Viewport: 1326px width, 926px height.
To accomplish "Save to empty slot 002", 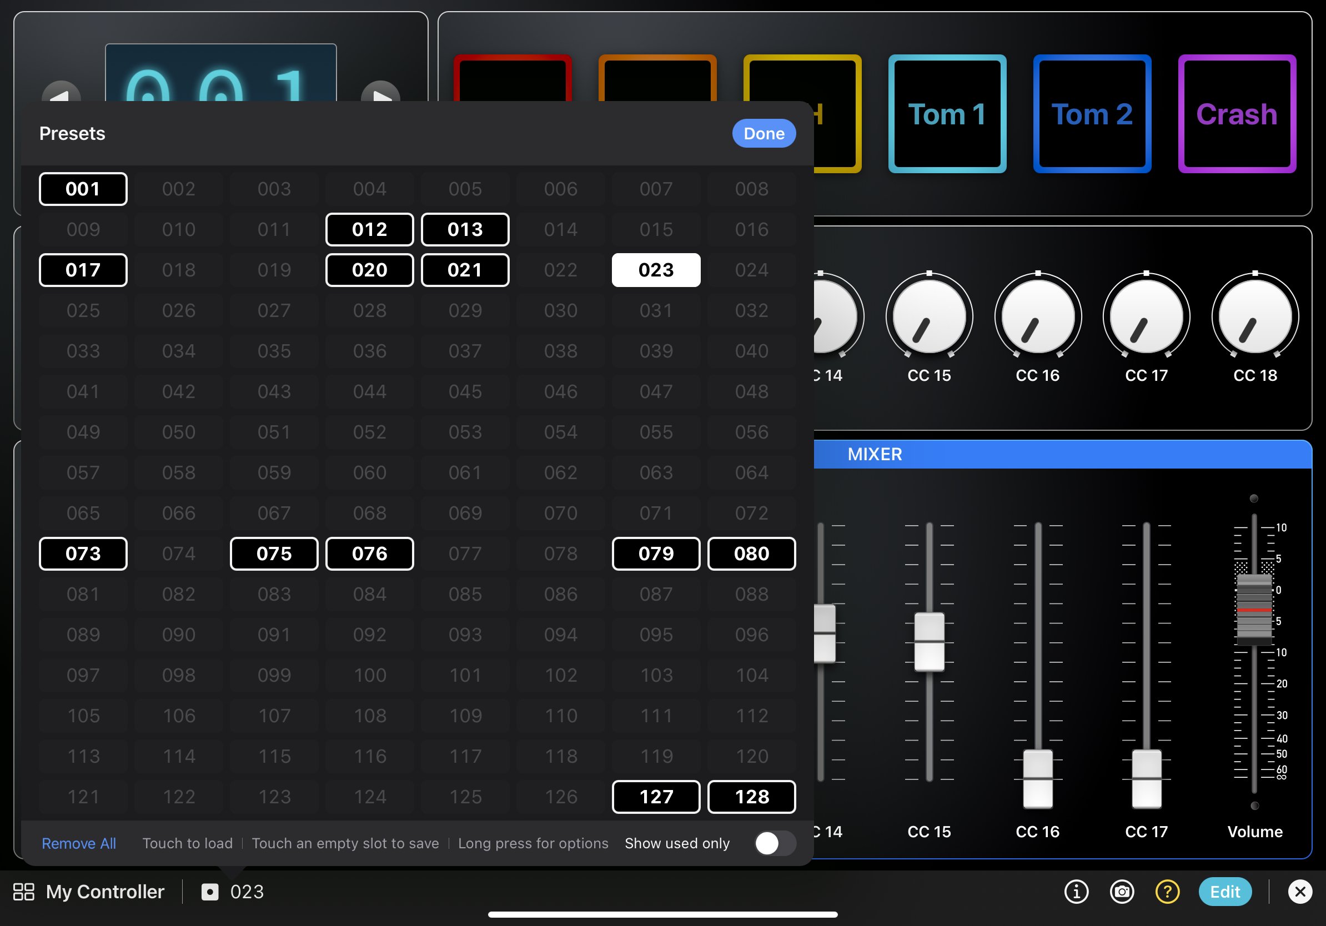I will pyautogui.click(x=178, y=189).
